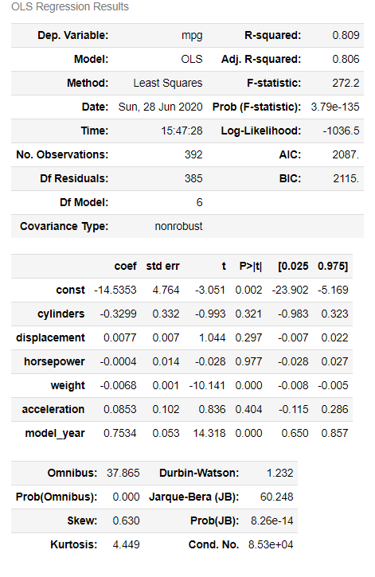Click the horsepower p-value 0.977
Screen dimensions: 375x577
(x=248, y=362)
